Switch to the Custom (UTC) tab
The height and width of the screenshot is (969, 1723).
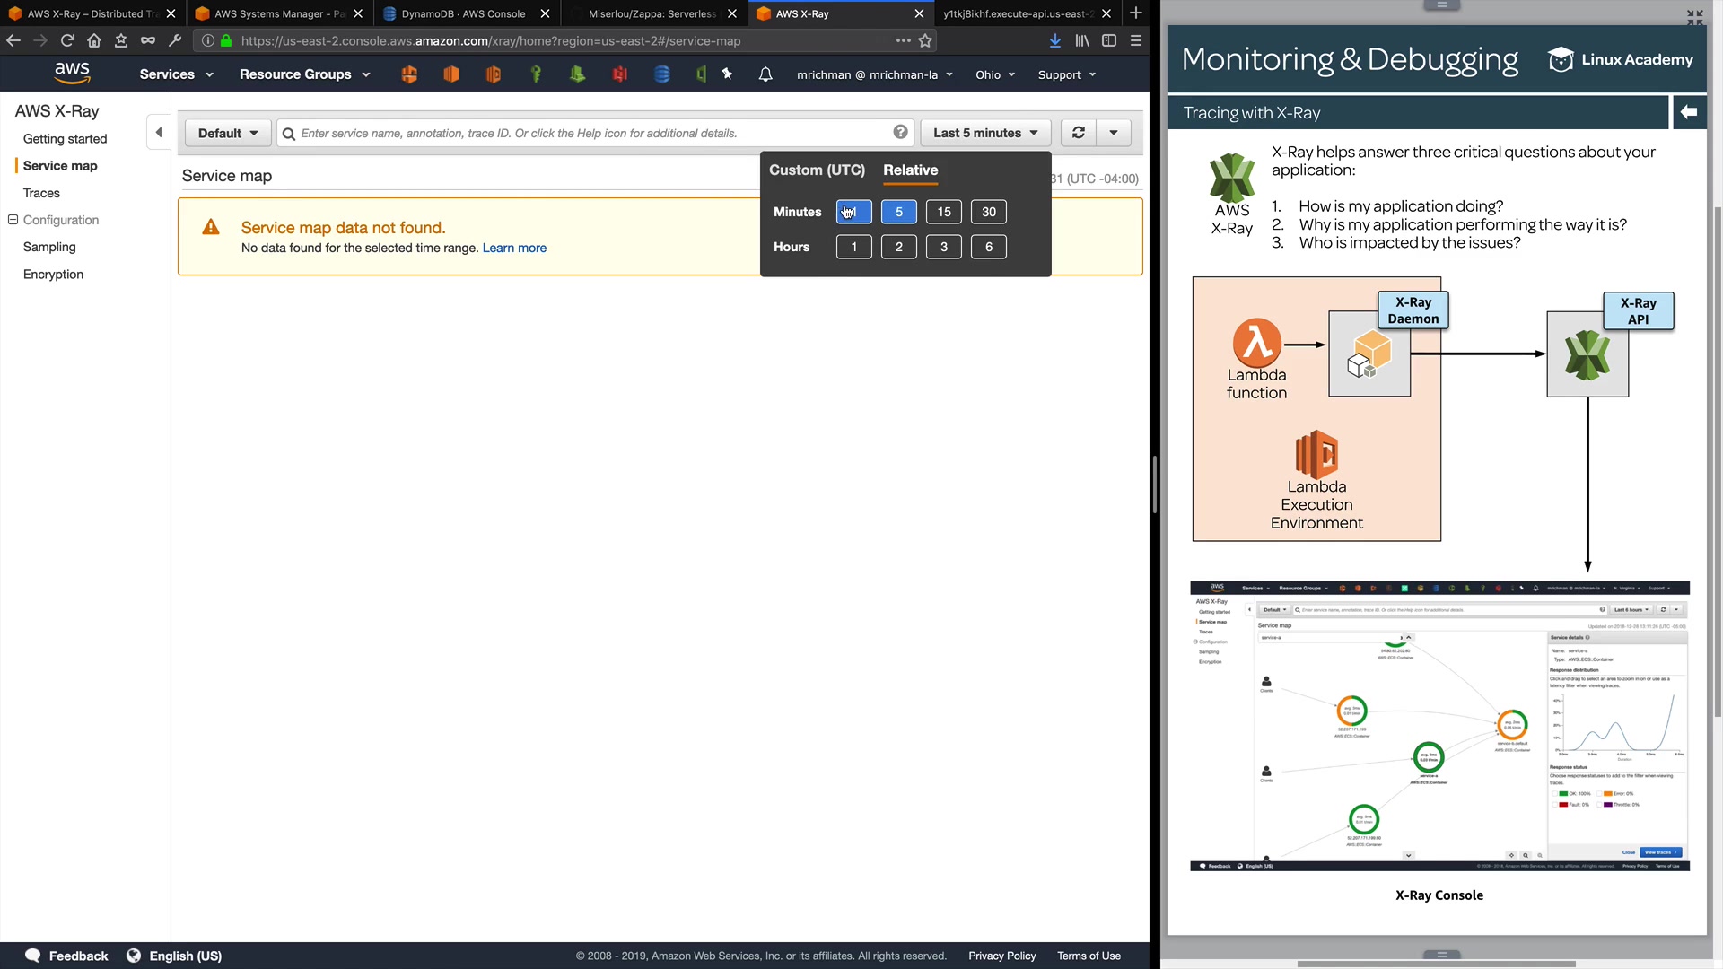pyautogui.click(x=817, y=170)
